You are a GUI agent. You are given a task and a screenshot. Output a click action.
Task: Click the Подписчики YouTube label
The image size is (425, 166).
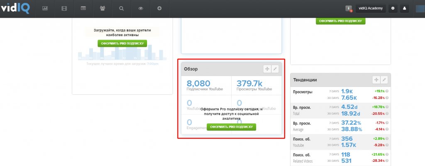205,89
